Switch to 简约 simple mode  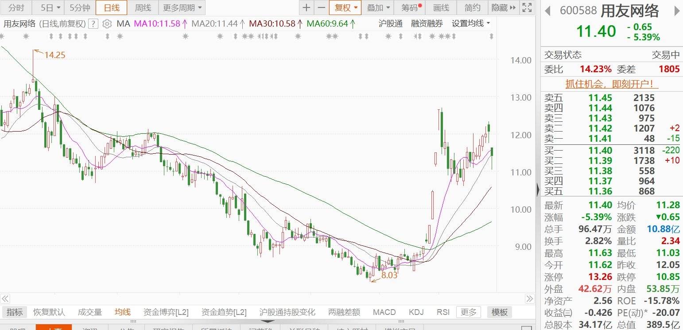(x=472, y=8)
